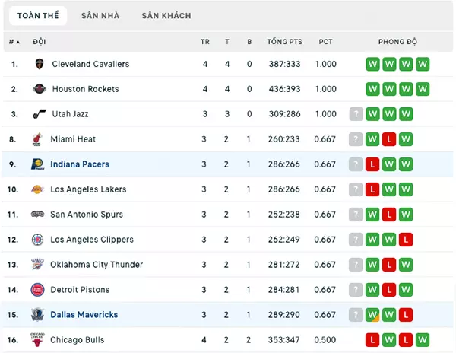Image resolution: width=456 pixels, height=353 pixels.
Task: Click the Cleveland Cavaliers logo
Action: (40, 64)
